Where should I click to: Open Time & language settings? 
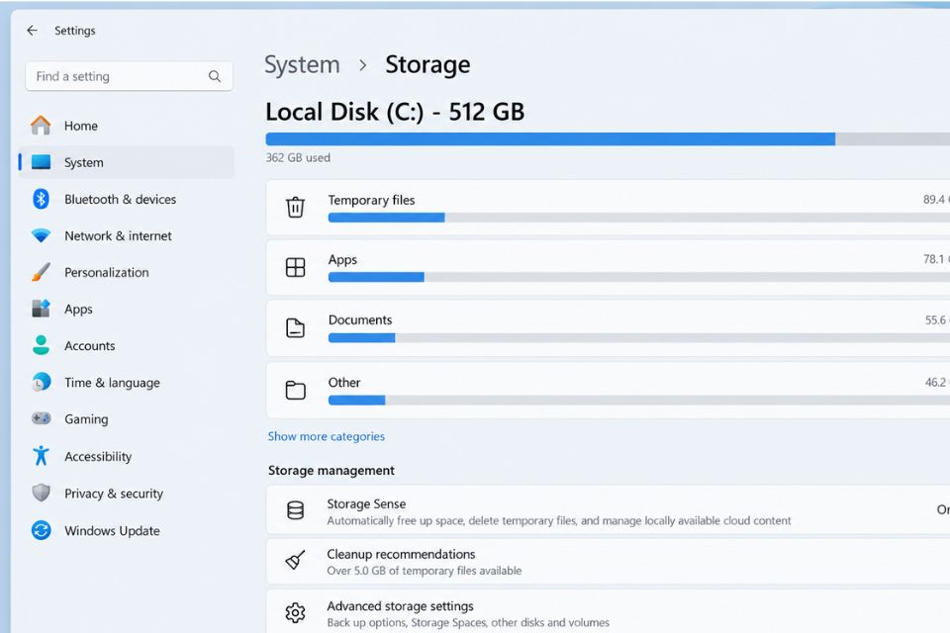[x=126, y=382]
